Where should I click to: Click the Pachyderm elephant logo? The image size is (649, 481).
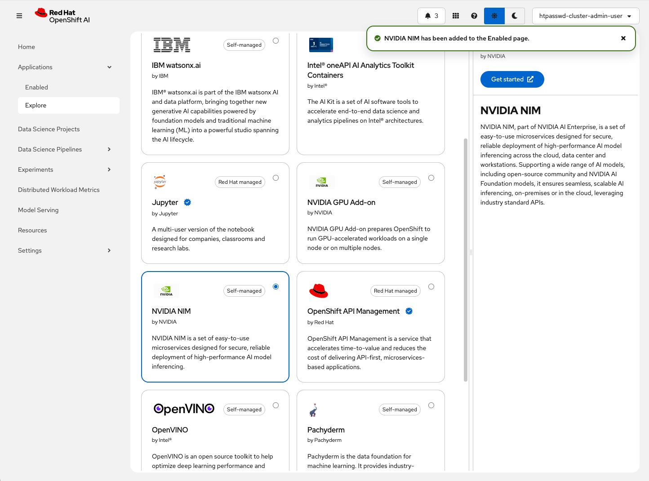[314, 410]
